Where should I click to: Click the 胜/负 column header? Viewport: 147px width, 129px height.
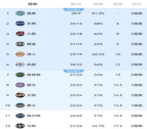click(76, 4)
